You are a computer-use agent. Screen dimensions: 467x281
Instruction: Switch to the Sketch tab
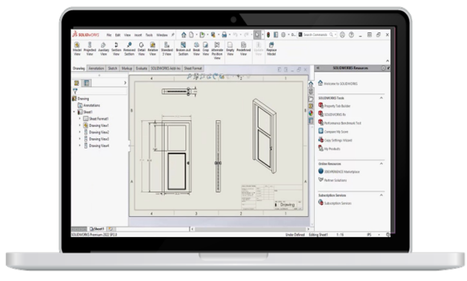[x=112, y=69]
